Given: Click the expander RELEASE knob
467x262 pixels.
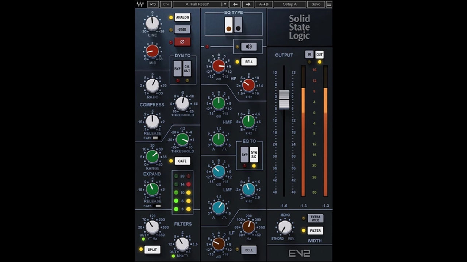Looking at the screenshot, I should point(152,189).
